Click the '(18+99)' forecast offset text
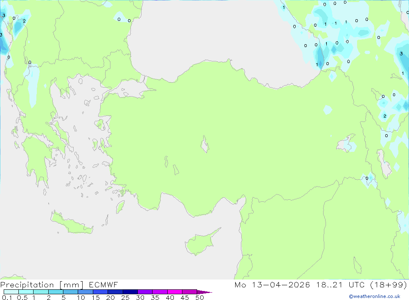 tap(389, 285)
